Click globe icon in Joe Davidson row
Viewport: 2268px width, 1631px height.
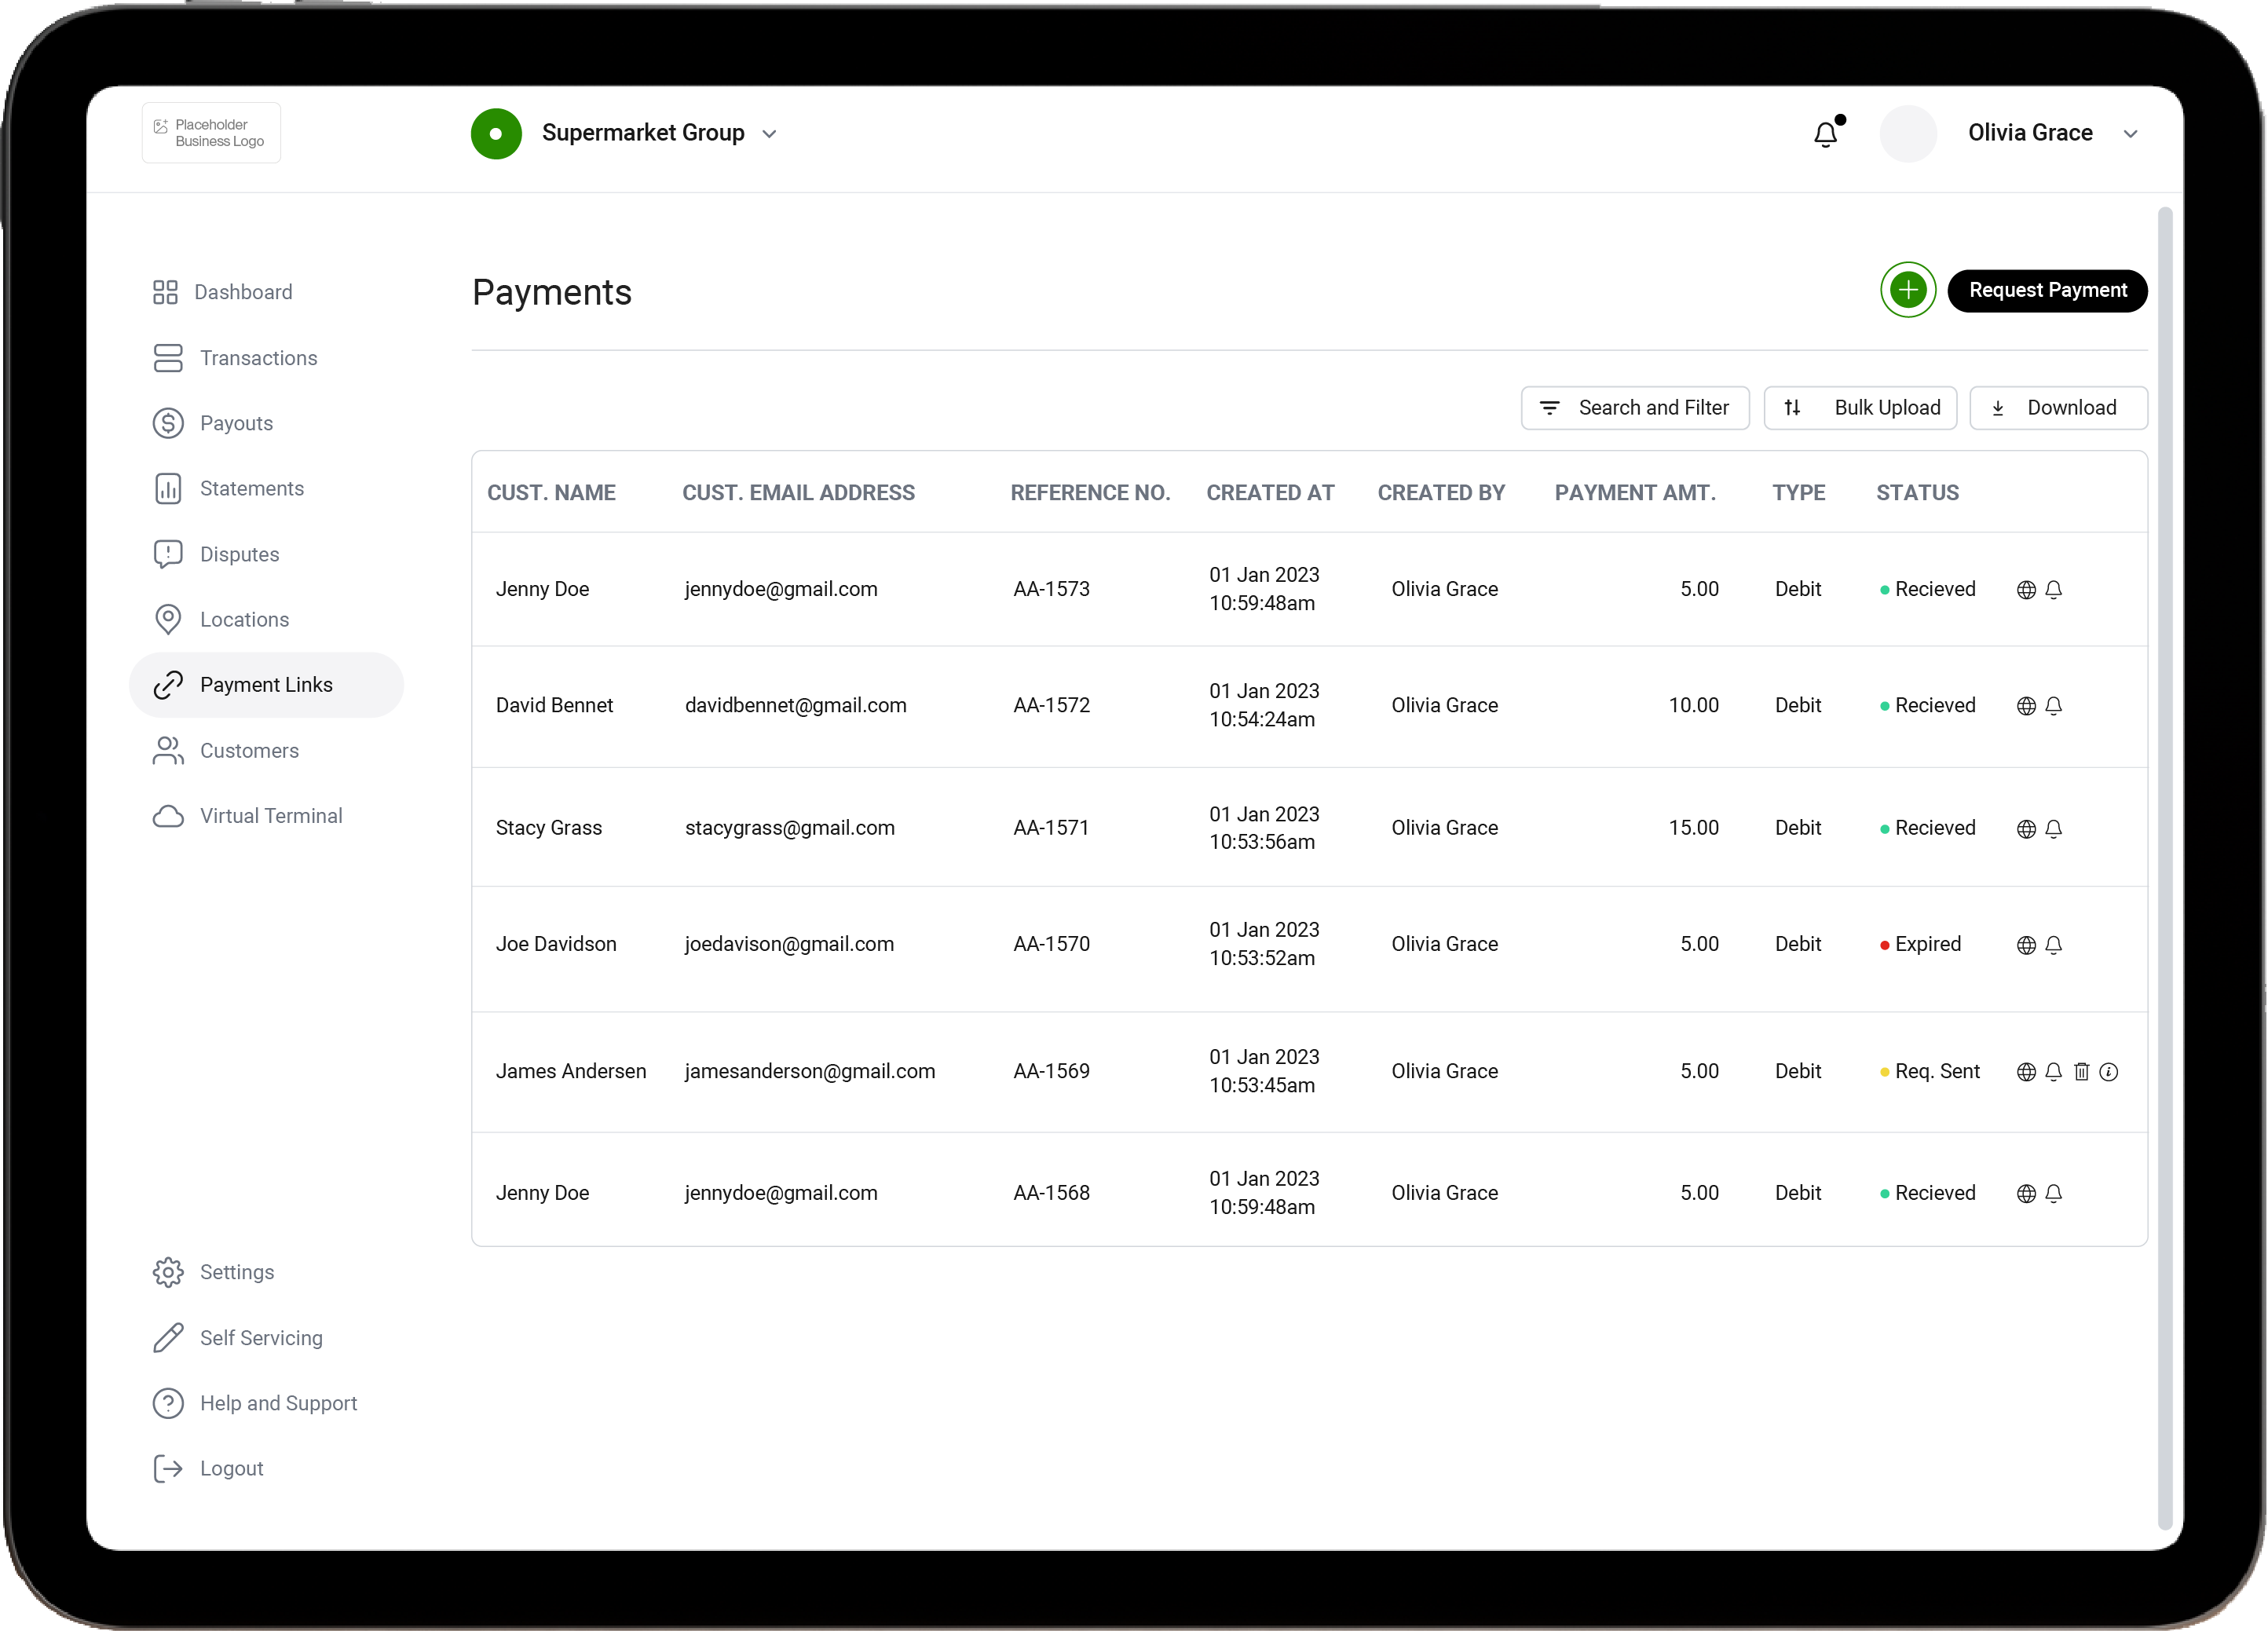pos(2026,945)
